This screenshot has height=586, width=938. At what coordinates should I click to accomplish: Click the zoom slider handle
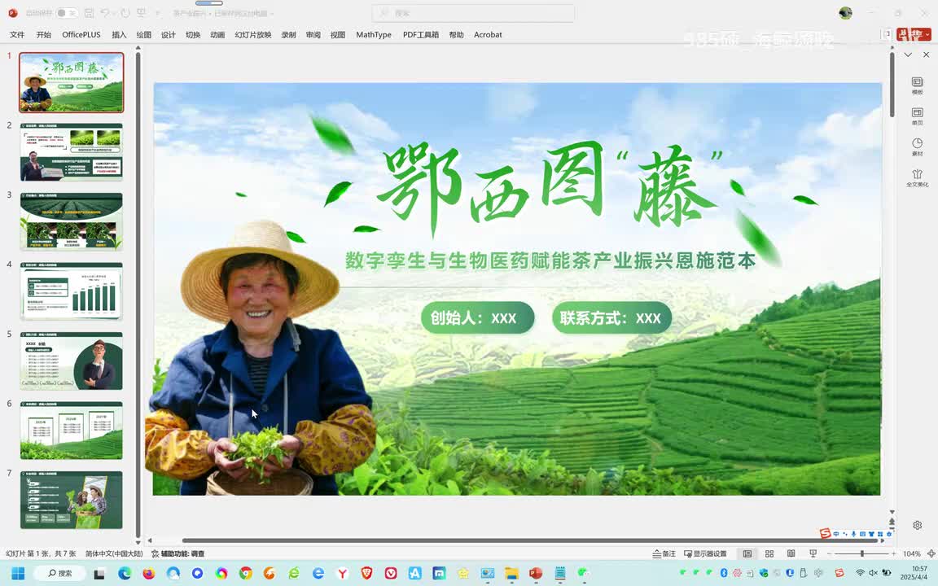pos(862,553)
